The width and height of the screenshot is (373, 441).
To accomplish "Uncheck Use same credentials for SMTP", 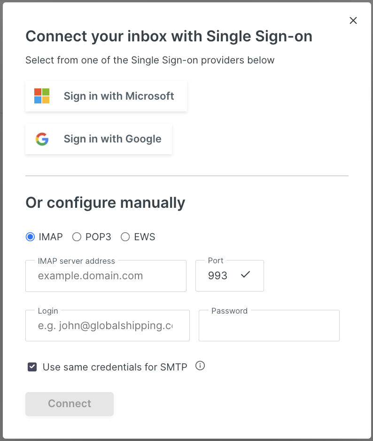I will 32,367.
